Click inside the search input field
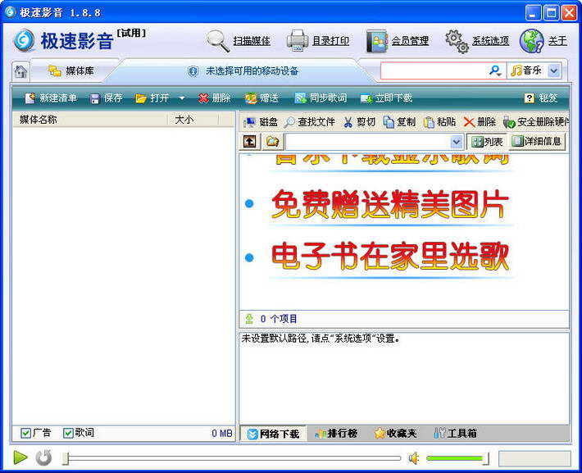The height and width of the screenshot is (473, 582). pyautogui.click(x=433, y=70)
